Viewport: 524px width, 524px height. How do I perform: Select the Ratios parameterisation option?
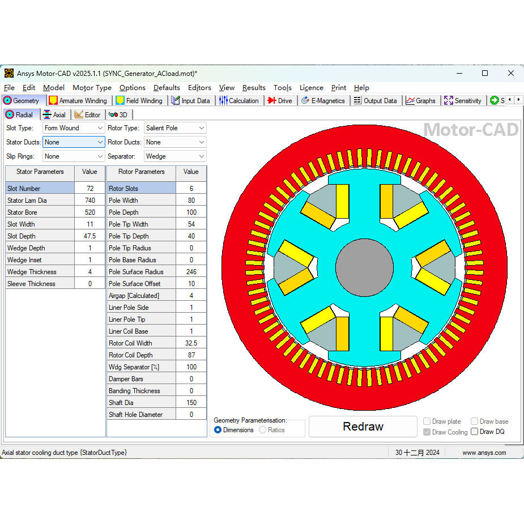tap(263, 430)
